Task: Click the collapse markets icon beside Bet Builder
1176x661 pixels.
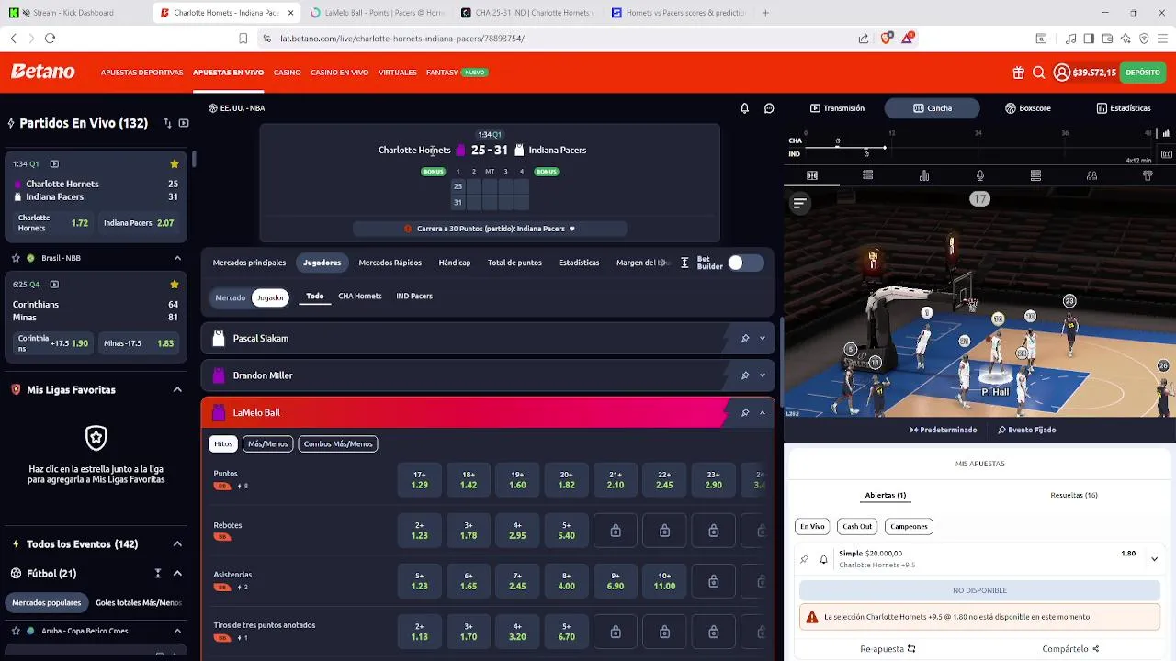Action: (x=684, y=263)
